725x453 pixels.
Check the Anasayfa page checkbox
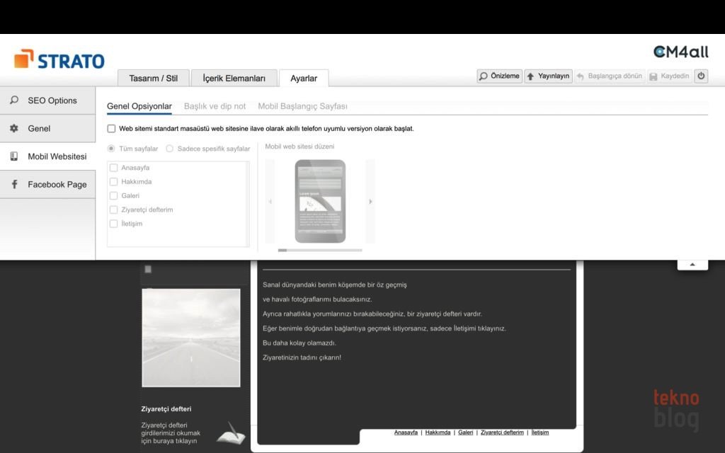pyautogui.click(x=113, y=168)
